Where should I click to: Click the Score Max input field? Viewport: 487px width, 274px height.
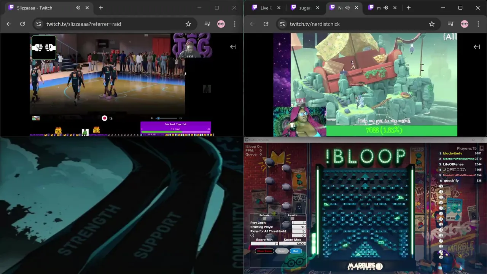(x=292, y=244)
